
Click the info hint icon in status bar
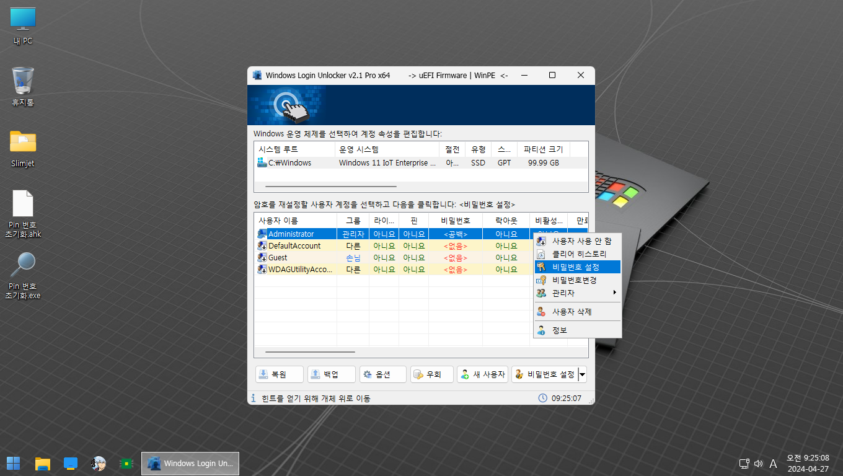253,398
